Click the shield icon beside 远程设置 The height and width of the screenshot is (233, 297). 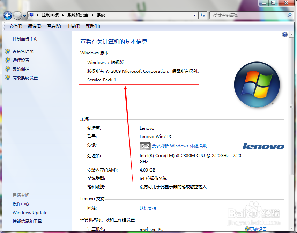8,60
